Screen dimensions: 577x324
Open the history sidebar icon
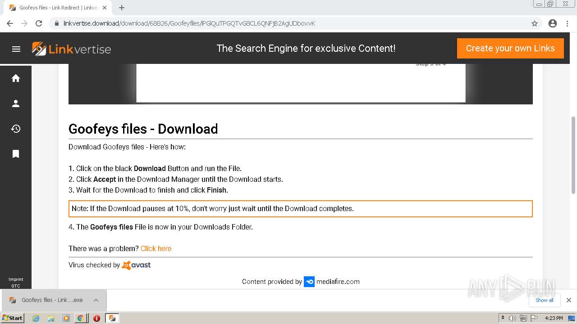tap(16, 129)
